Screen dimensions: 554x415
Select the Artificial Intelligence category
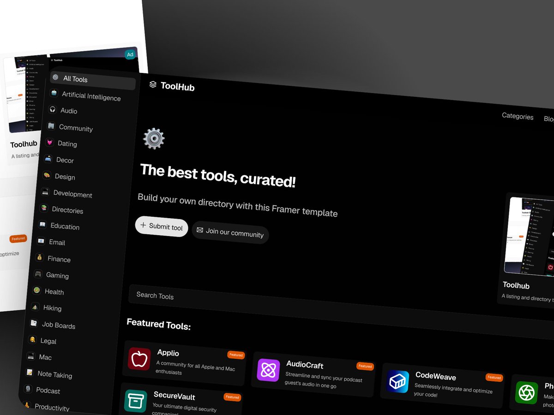pyautogui.click(x=91, y=96)
